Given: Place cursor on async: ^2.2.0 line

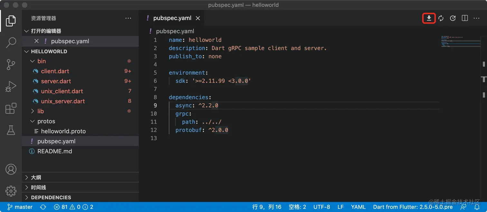Looking at the screenshot, I should [x=197, y=105].
